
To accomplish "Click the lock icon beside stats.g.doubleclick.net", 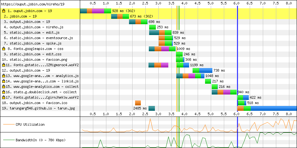I will [4, 92].
